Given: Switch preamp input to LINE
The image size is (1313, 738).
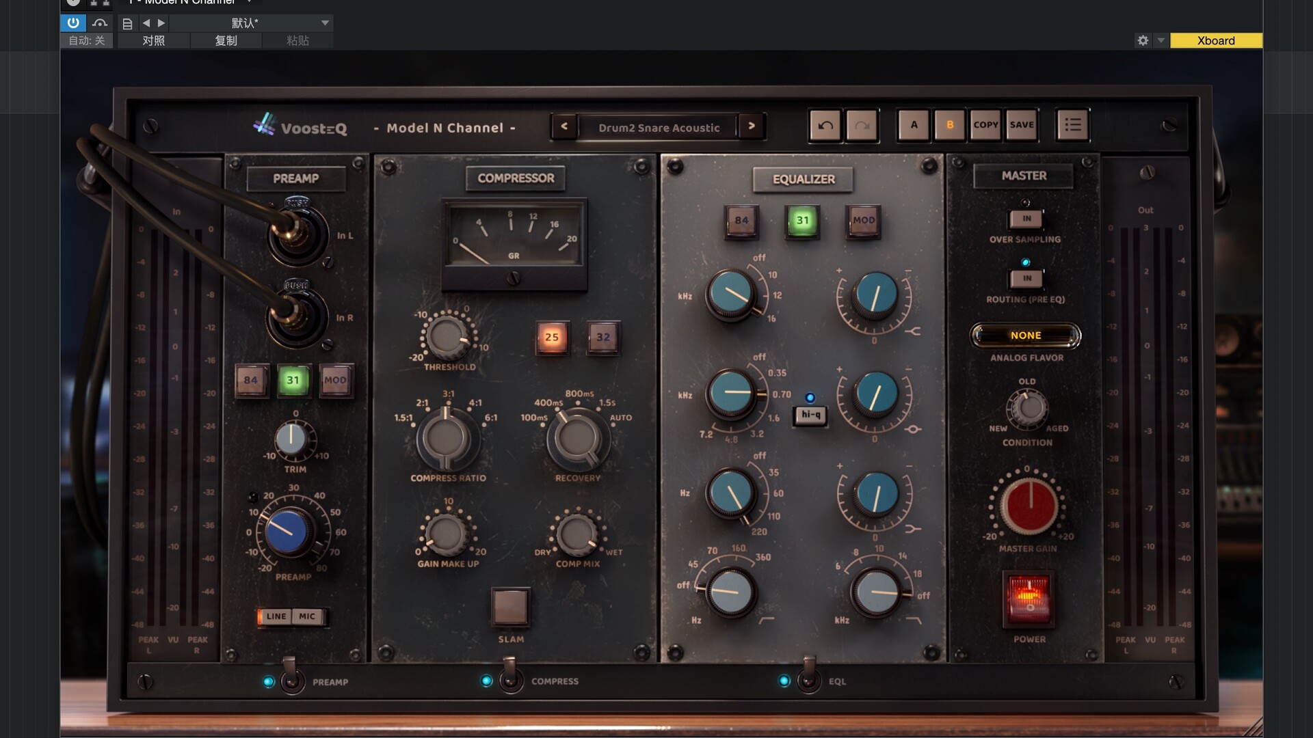Looking at the screenshot, I should (276, 616).
